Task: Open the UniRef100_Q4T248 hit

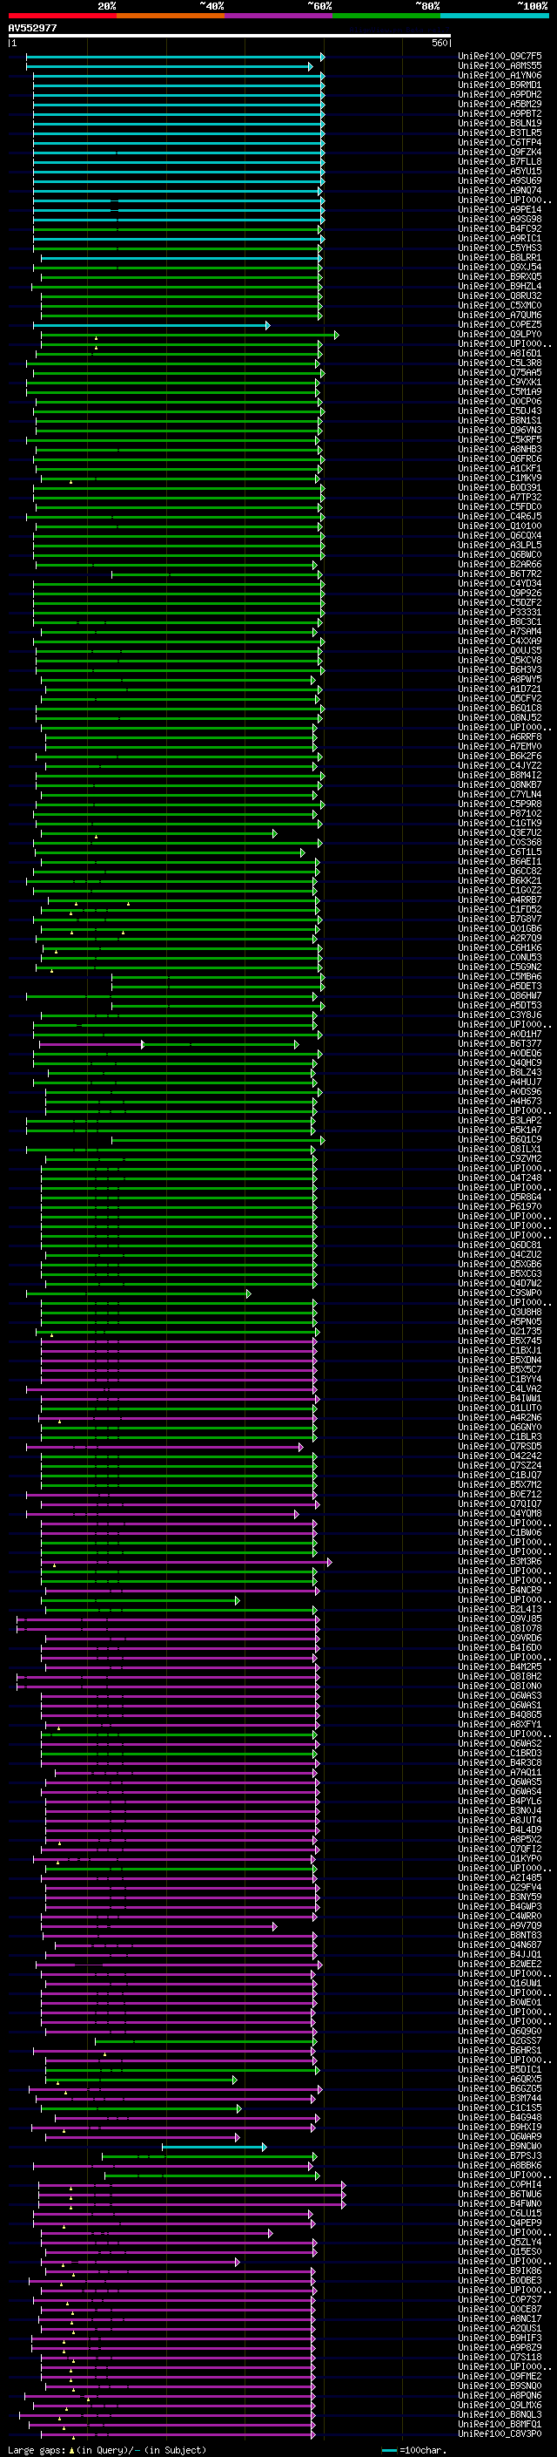Action: coord(500,1177)
